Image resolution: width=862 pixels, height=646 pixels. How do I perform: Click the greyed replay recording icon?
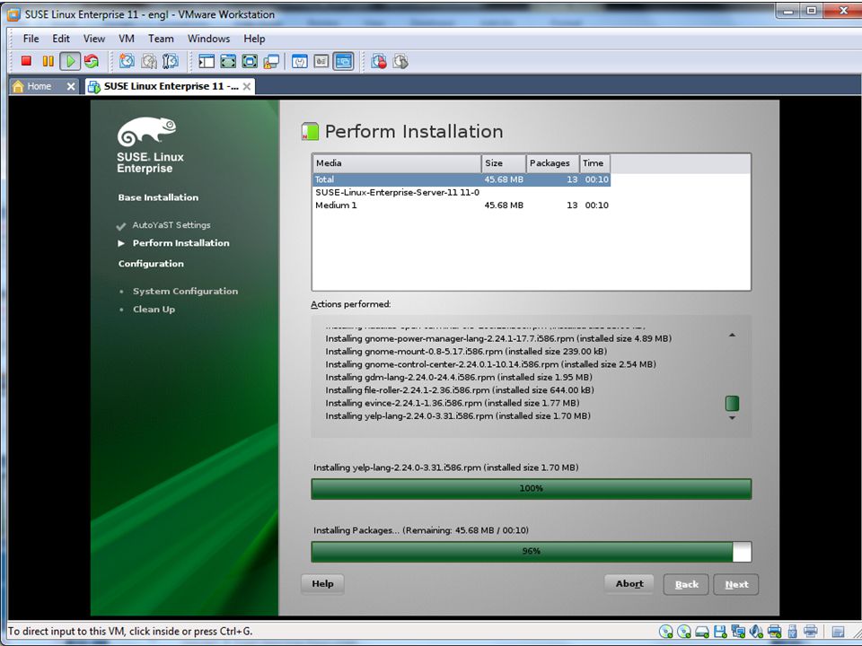click(400, 61)
